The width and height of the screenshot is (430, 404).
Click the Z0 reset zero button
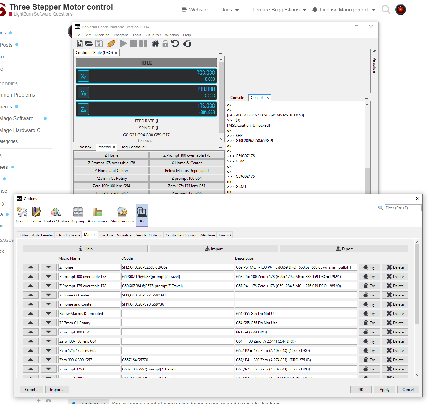(83, 109)
